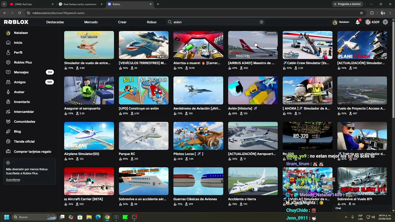The image size is (395, 222).
Task: Open the Plane Crash simulator thumbnail
Action: pyautogui.click(x=362, y=45)
